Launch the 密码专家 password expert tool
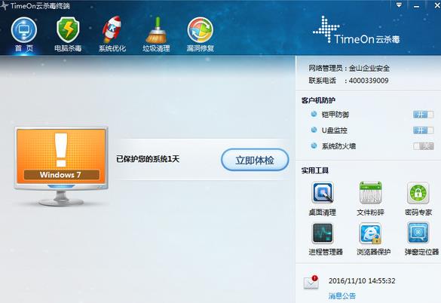The height and width of the screenshot is (303, 441). [418, 193]
